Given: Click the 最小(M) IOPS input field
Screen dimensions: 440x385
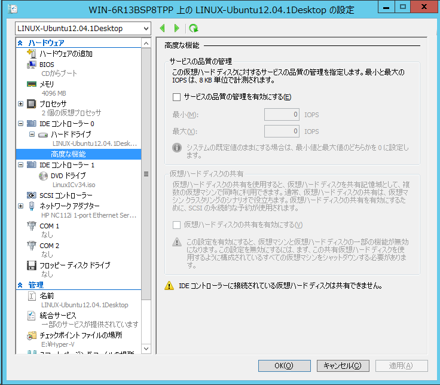Looking at the screenshot, I should tap(282, 115).
